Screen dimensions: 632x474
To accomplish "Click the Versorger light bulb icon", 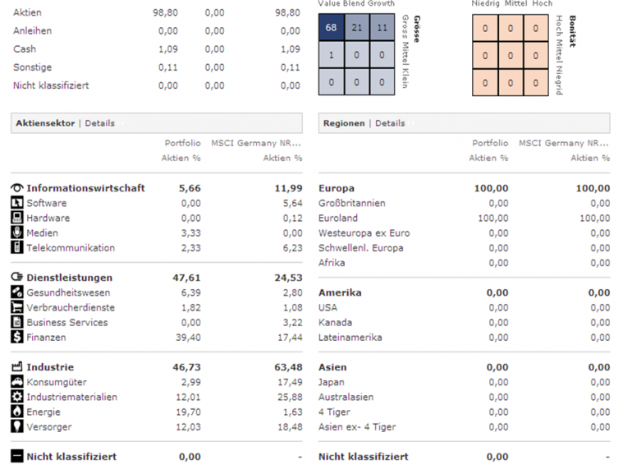I will click(17, 426).
